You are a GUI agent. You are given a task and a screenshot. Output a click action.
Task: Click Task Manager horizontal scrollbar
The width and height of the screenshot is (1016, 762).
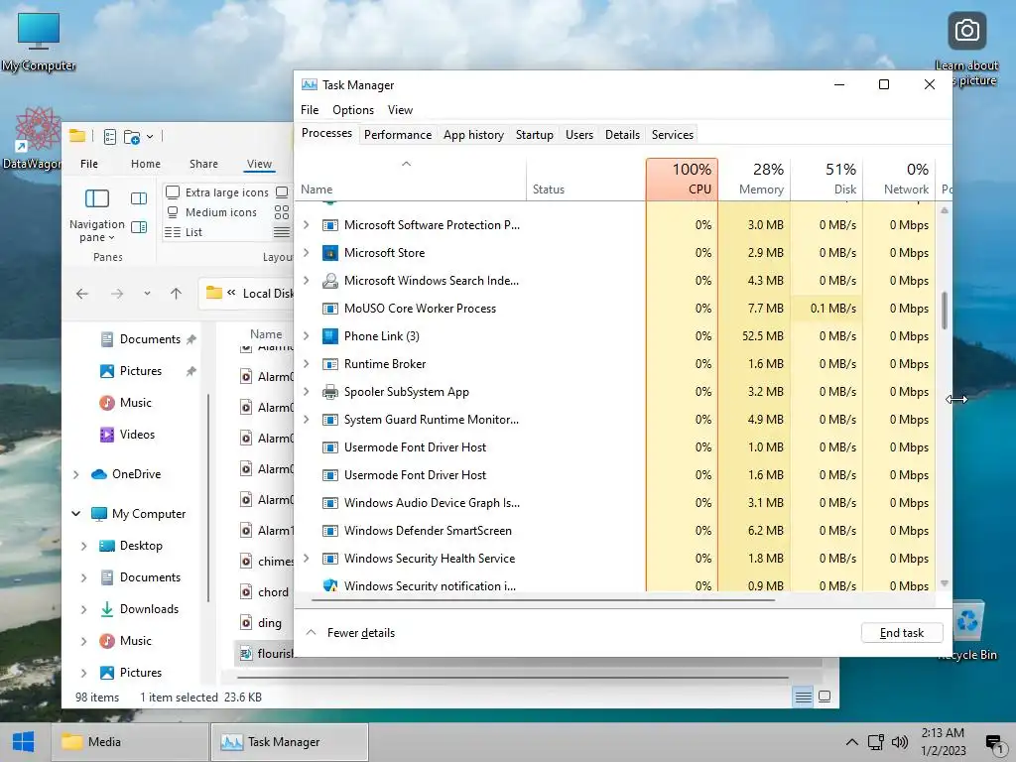tap(543, 600)
